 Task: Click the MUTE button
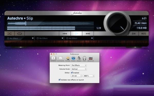point(143,34)
